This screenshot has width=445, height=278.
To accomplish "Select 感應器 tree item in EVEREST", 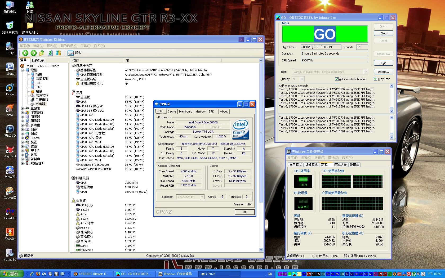I will click(40, 104).
